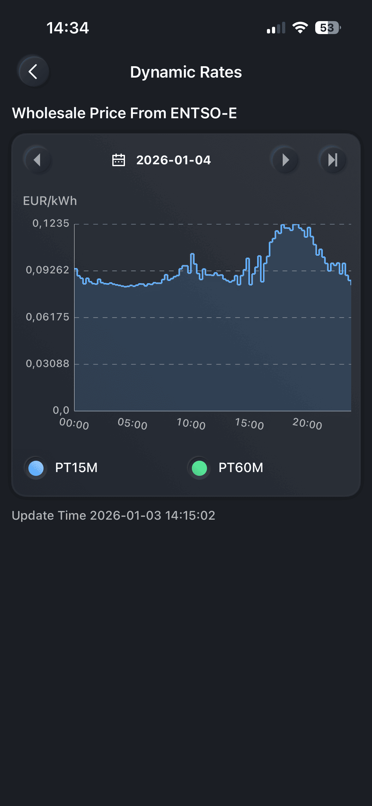Jump to the latest available date
Image resolution: width=372 pixels, height=806 pixels.
(x=333, y=160)
